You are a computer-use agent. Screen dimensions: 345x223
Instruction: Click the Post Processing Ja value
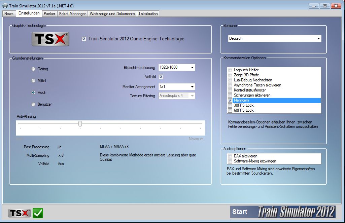click(x=60, y=147)
